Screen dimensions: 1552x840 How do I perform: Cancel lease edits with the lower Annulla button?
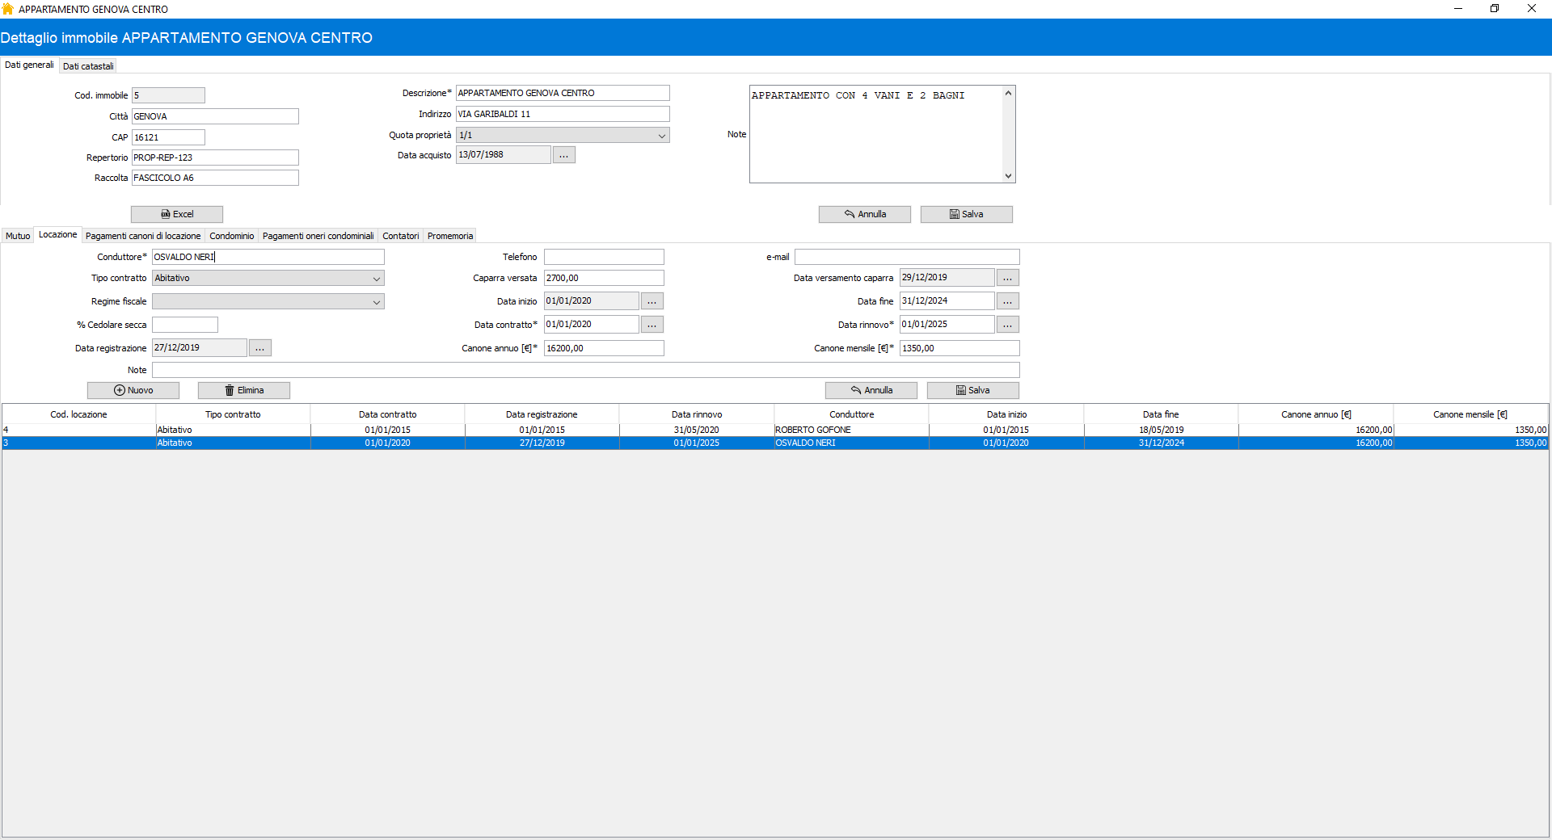871,390
